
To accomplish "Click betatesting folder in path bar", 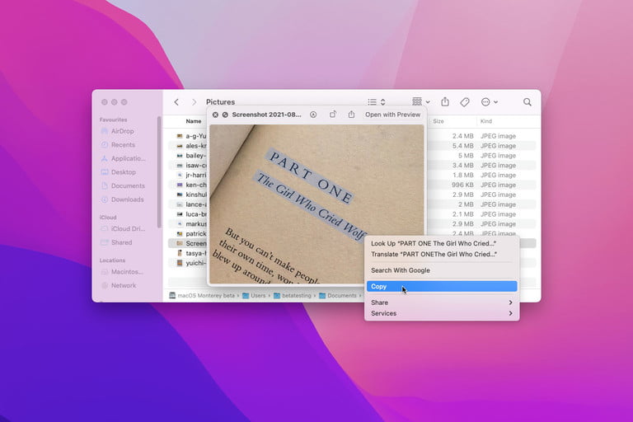I will point(293,296).
